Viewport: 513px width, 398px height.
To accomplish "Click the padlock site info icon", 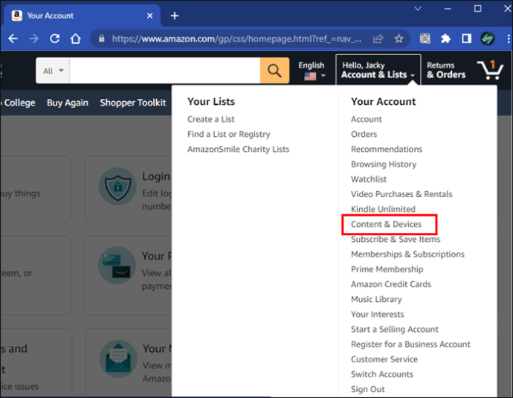I will pyautogui.click(x=102, y=39).
